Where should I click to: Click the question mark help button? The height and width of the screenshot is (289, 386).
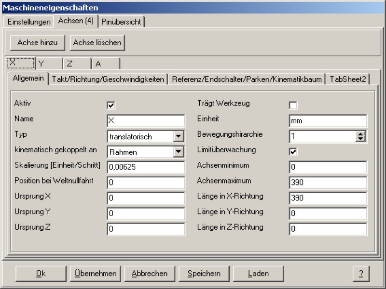(360, 274)
